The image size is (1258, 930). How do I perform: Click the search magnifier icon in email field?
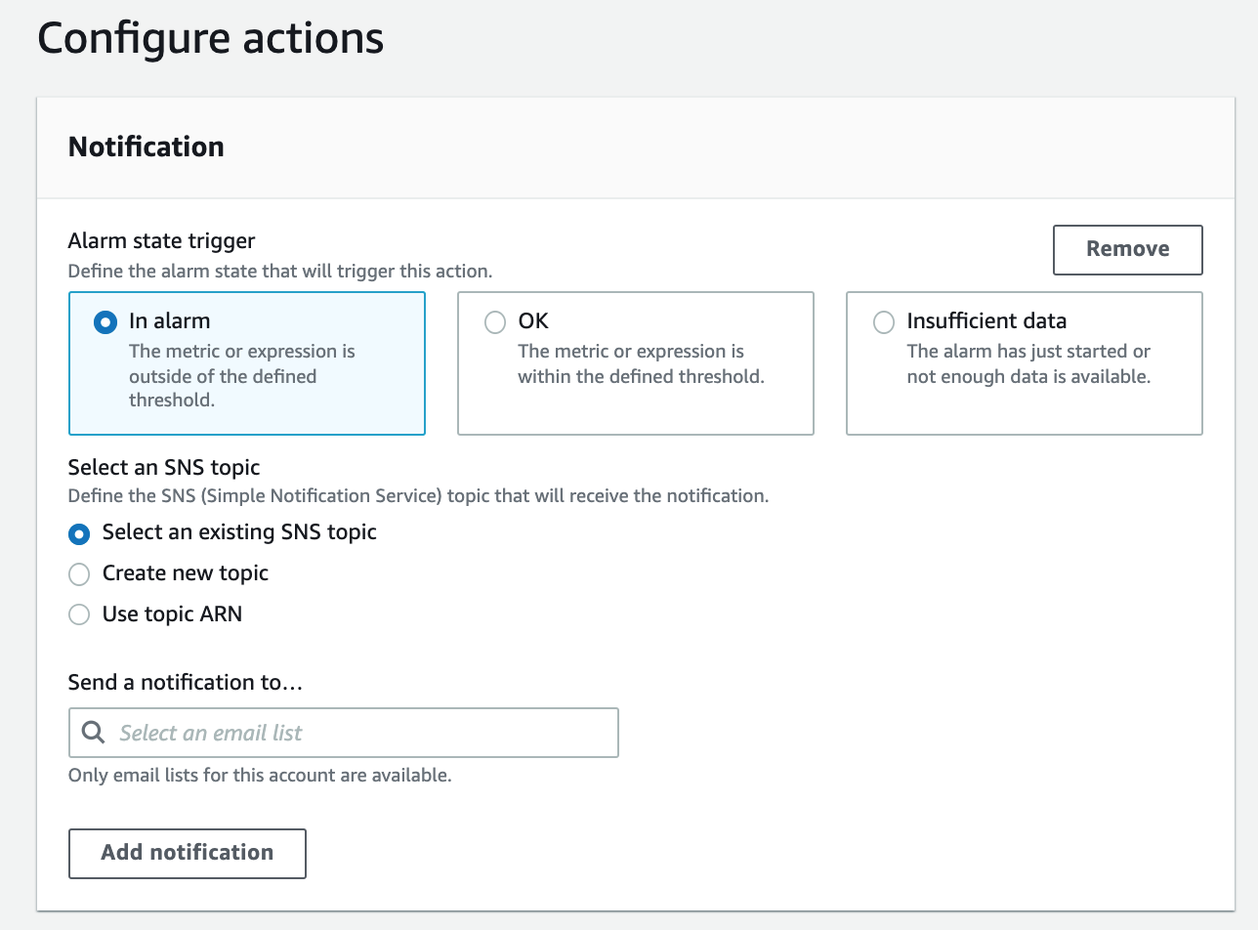point(94,733)
